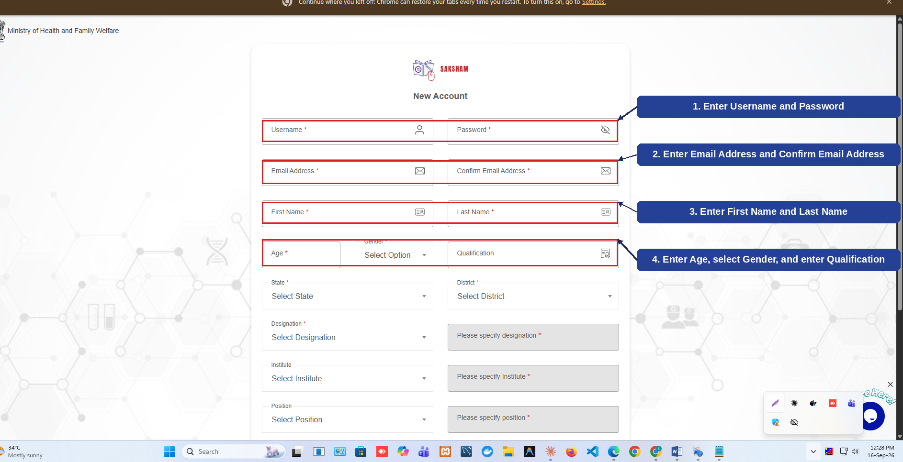
Task: Open Settings link in Chrome restore banner
Action: click(594, 2)
